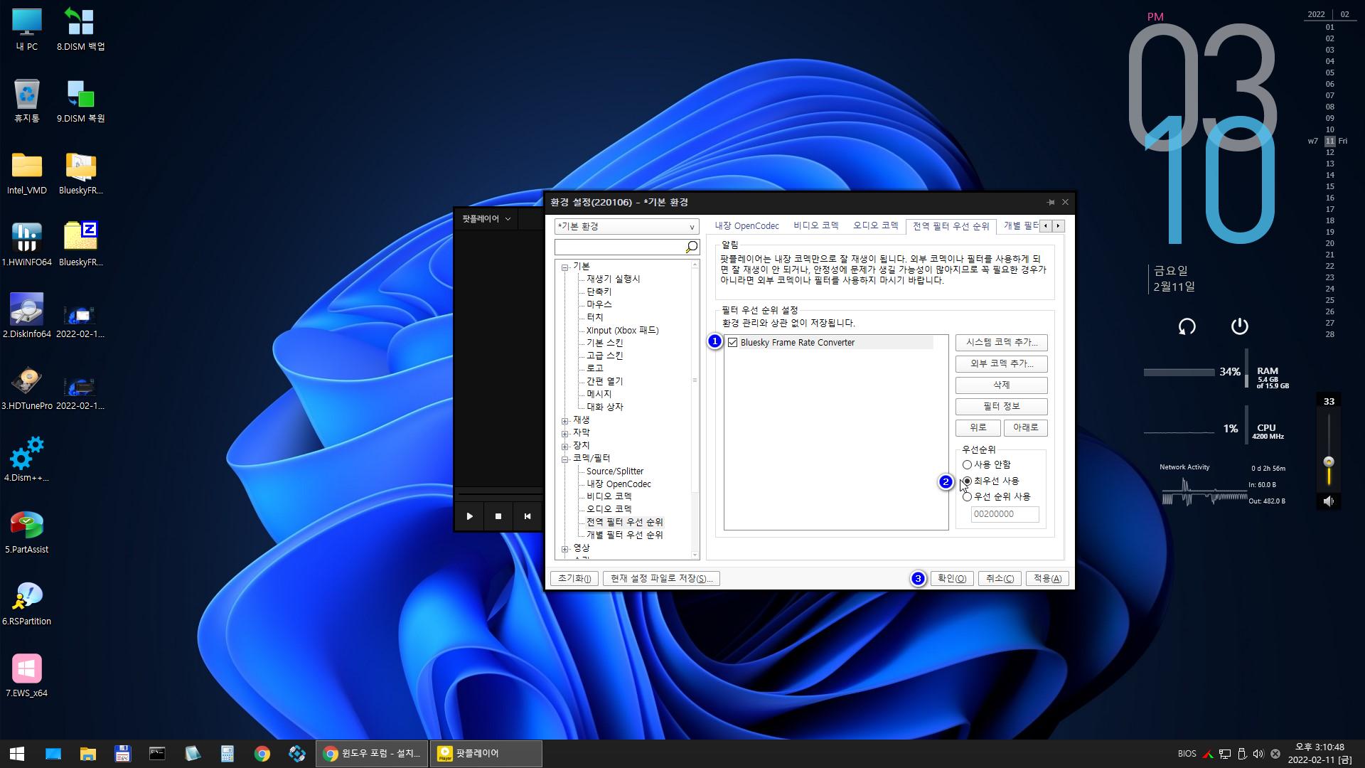Switch to the 개별 필터 tab
This screenshot has height=768, width=1365.
tap(1020, 226)
